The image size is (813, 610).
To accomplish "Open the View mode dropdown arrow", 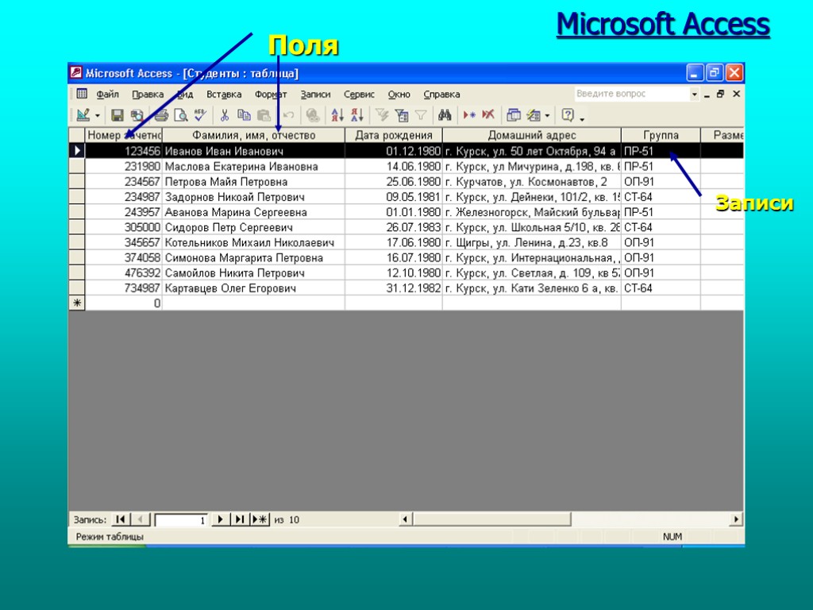I will [x=97, y=116].
